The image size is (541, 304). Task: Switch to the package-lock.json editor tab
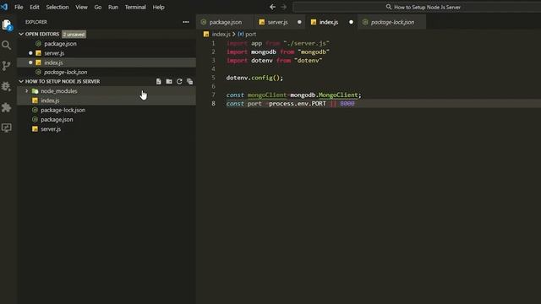pos(392,22)
